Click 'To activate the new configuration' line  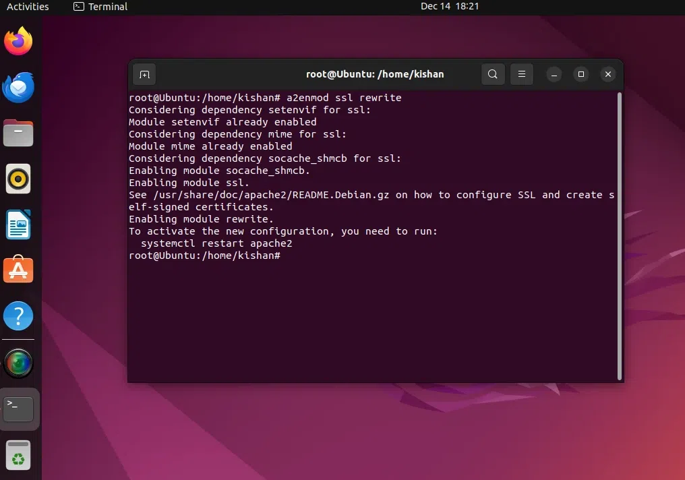[283, 231]
